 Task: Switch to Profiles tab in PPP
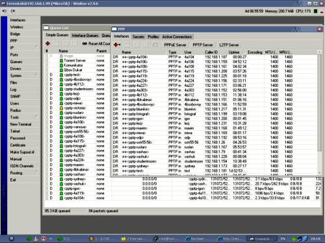pyautogui.click(x=153, y=37)
